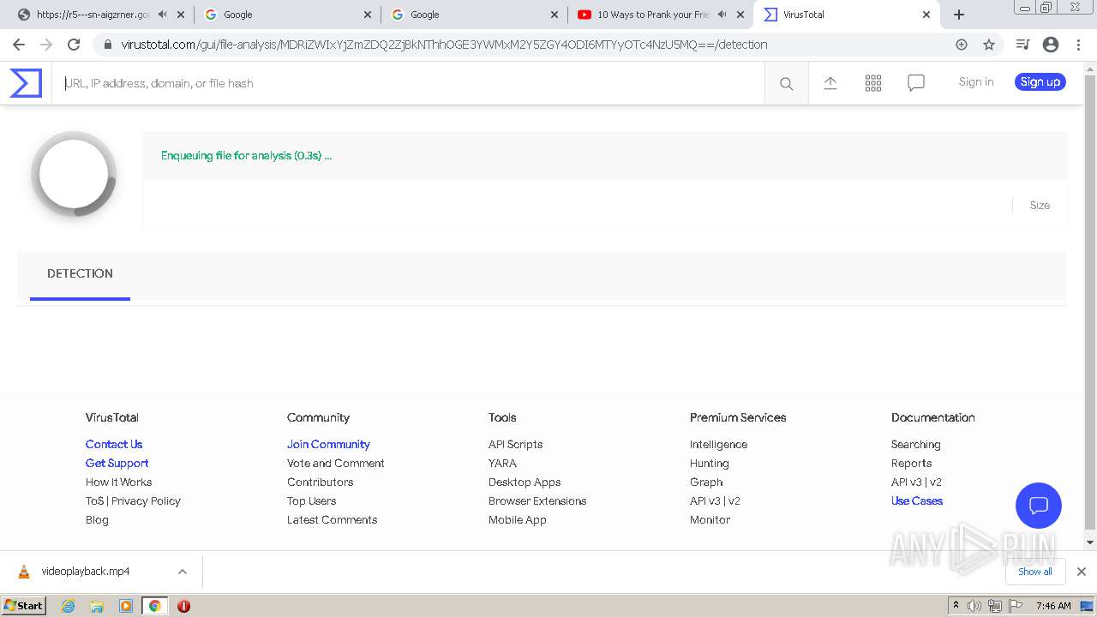Viewport: 1097px width, 617px height.
Task: Click the Sign up button
Action: pyautogui.click(x=1040, y=82)
